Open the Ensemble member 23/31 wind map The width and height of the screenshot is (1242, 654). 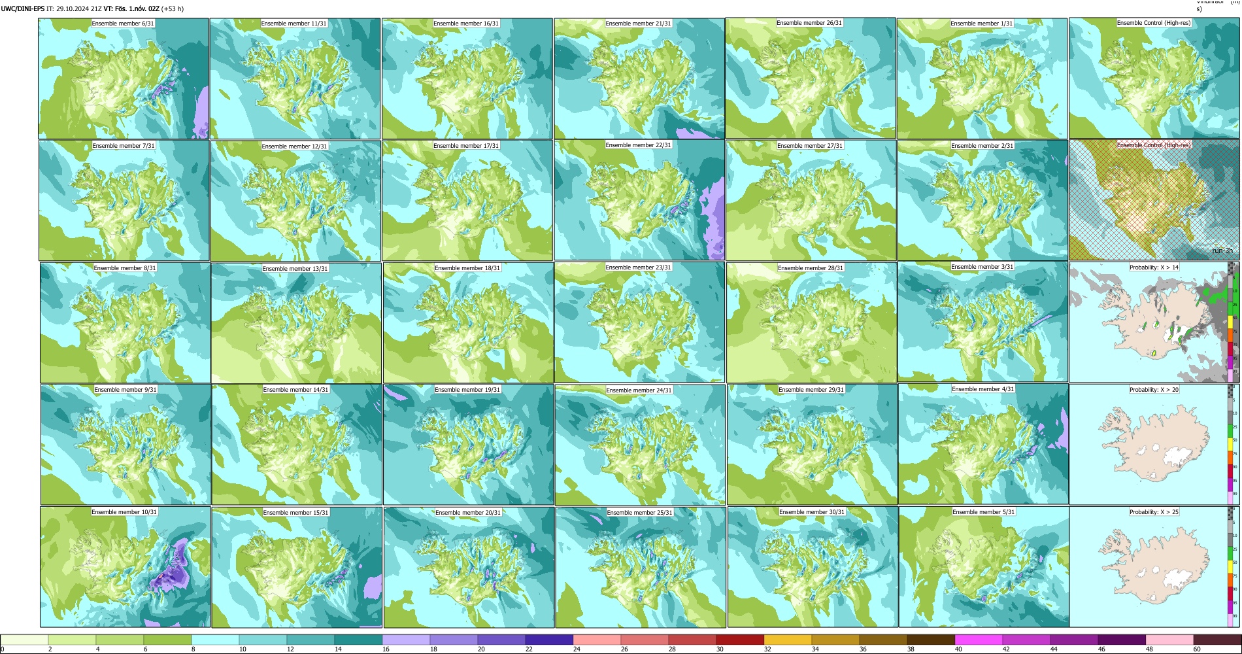pyautogui.click(x=639, y=322)
